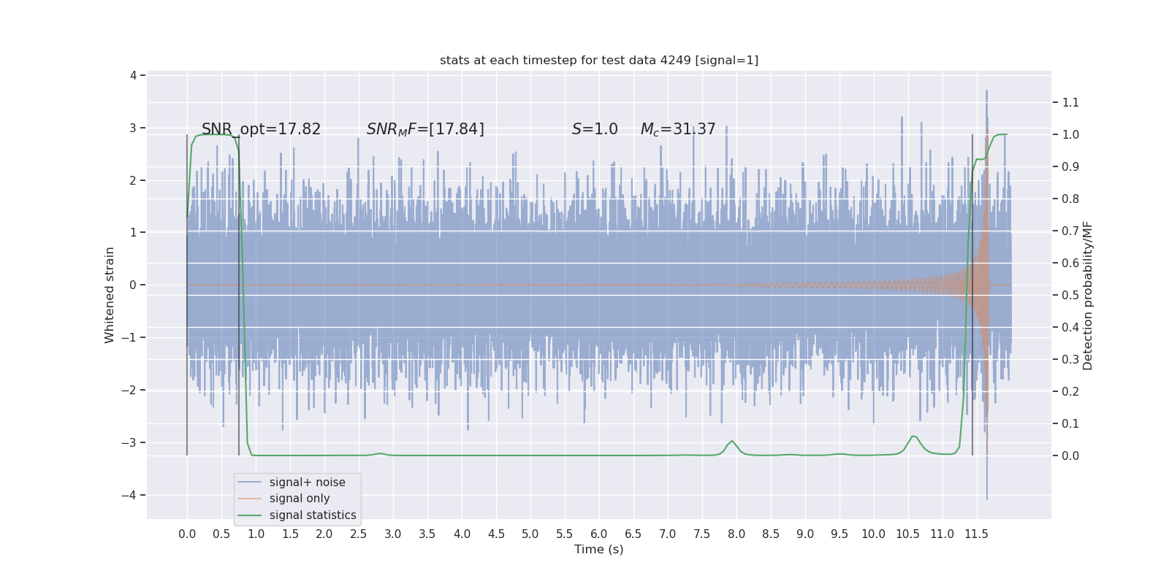This screenshot has height=584, width=1169.
Task: Select the −3 tick on the whitened strain axis
Action: point(128,442)
